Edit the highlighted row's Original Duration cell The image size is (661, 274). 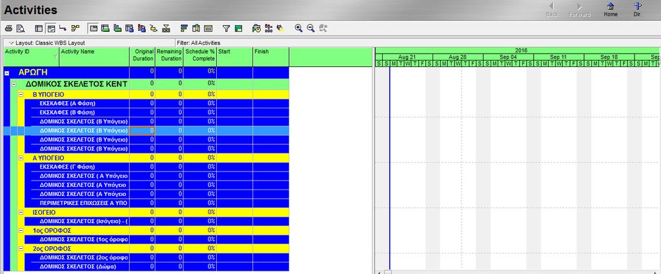(143, 130)
